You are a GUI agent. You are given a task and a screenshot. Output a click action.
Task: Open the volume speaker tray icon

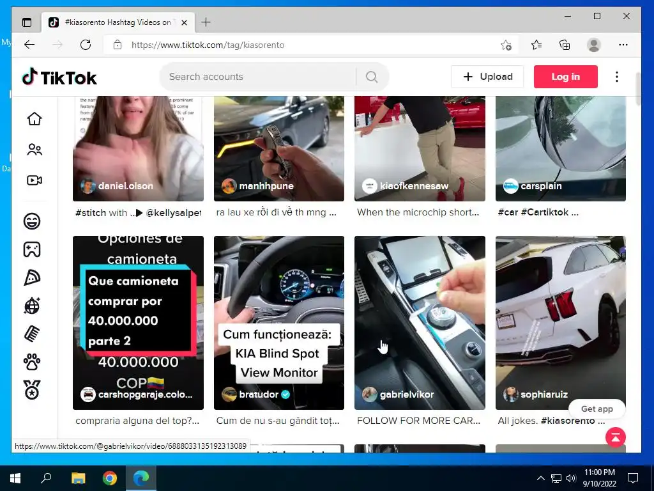571,478
